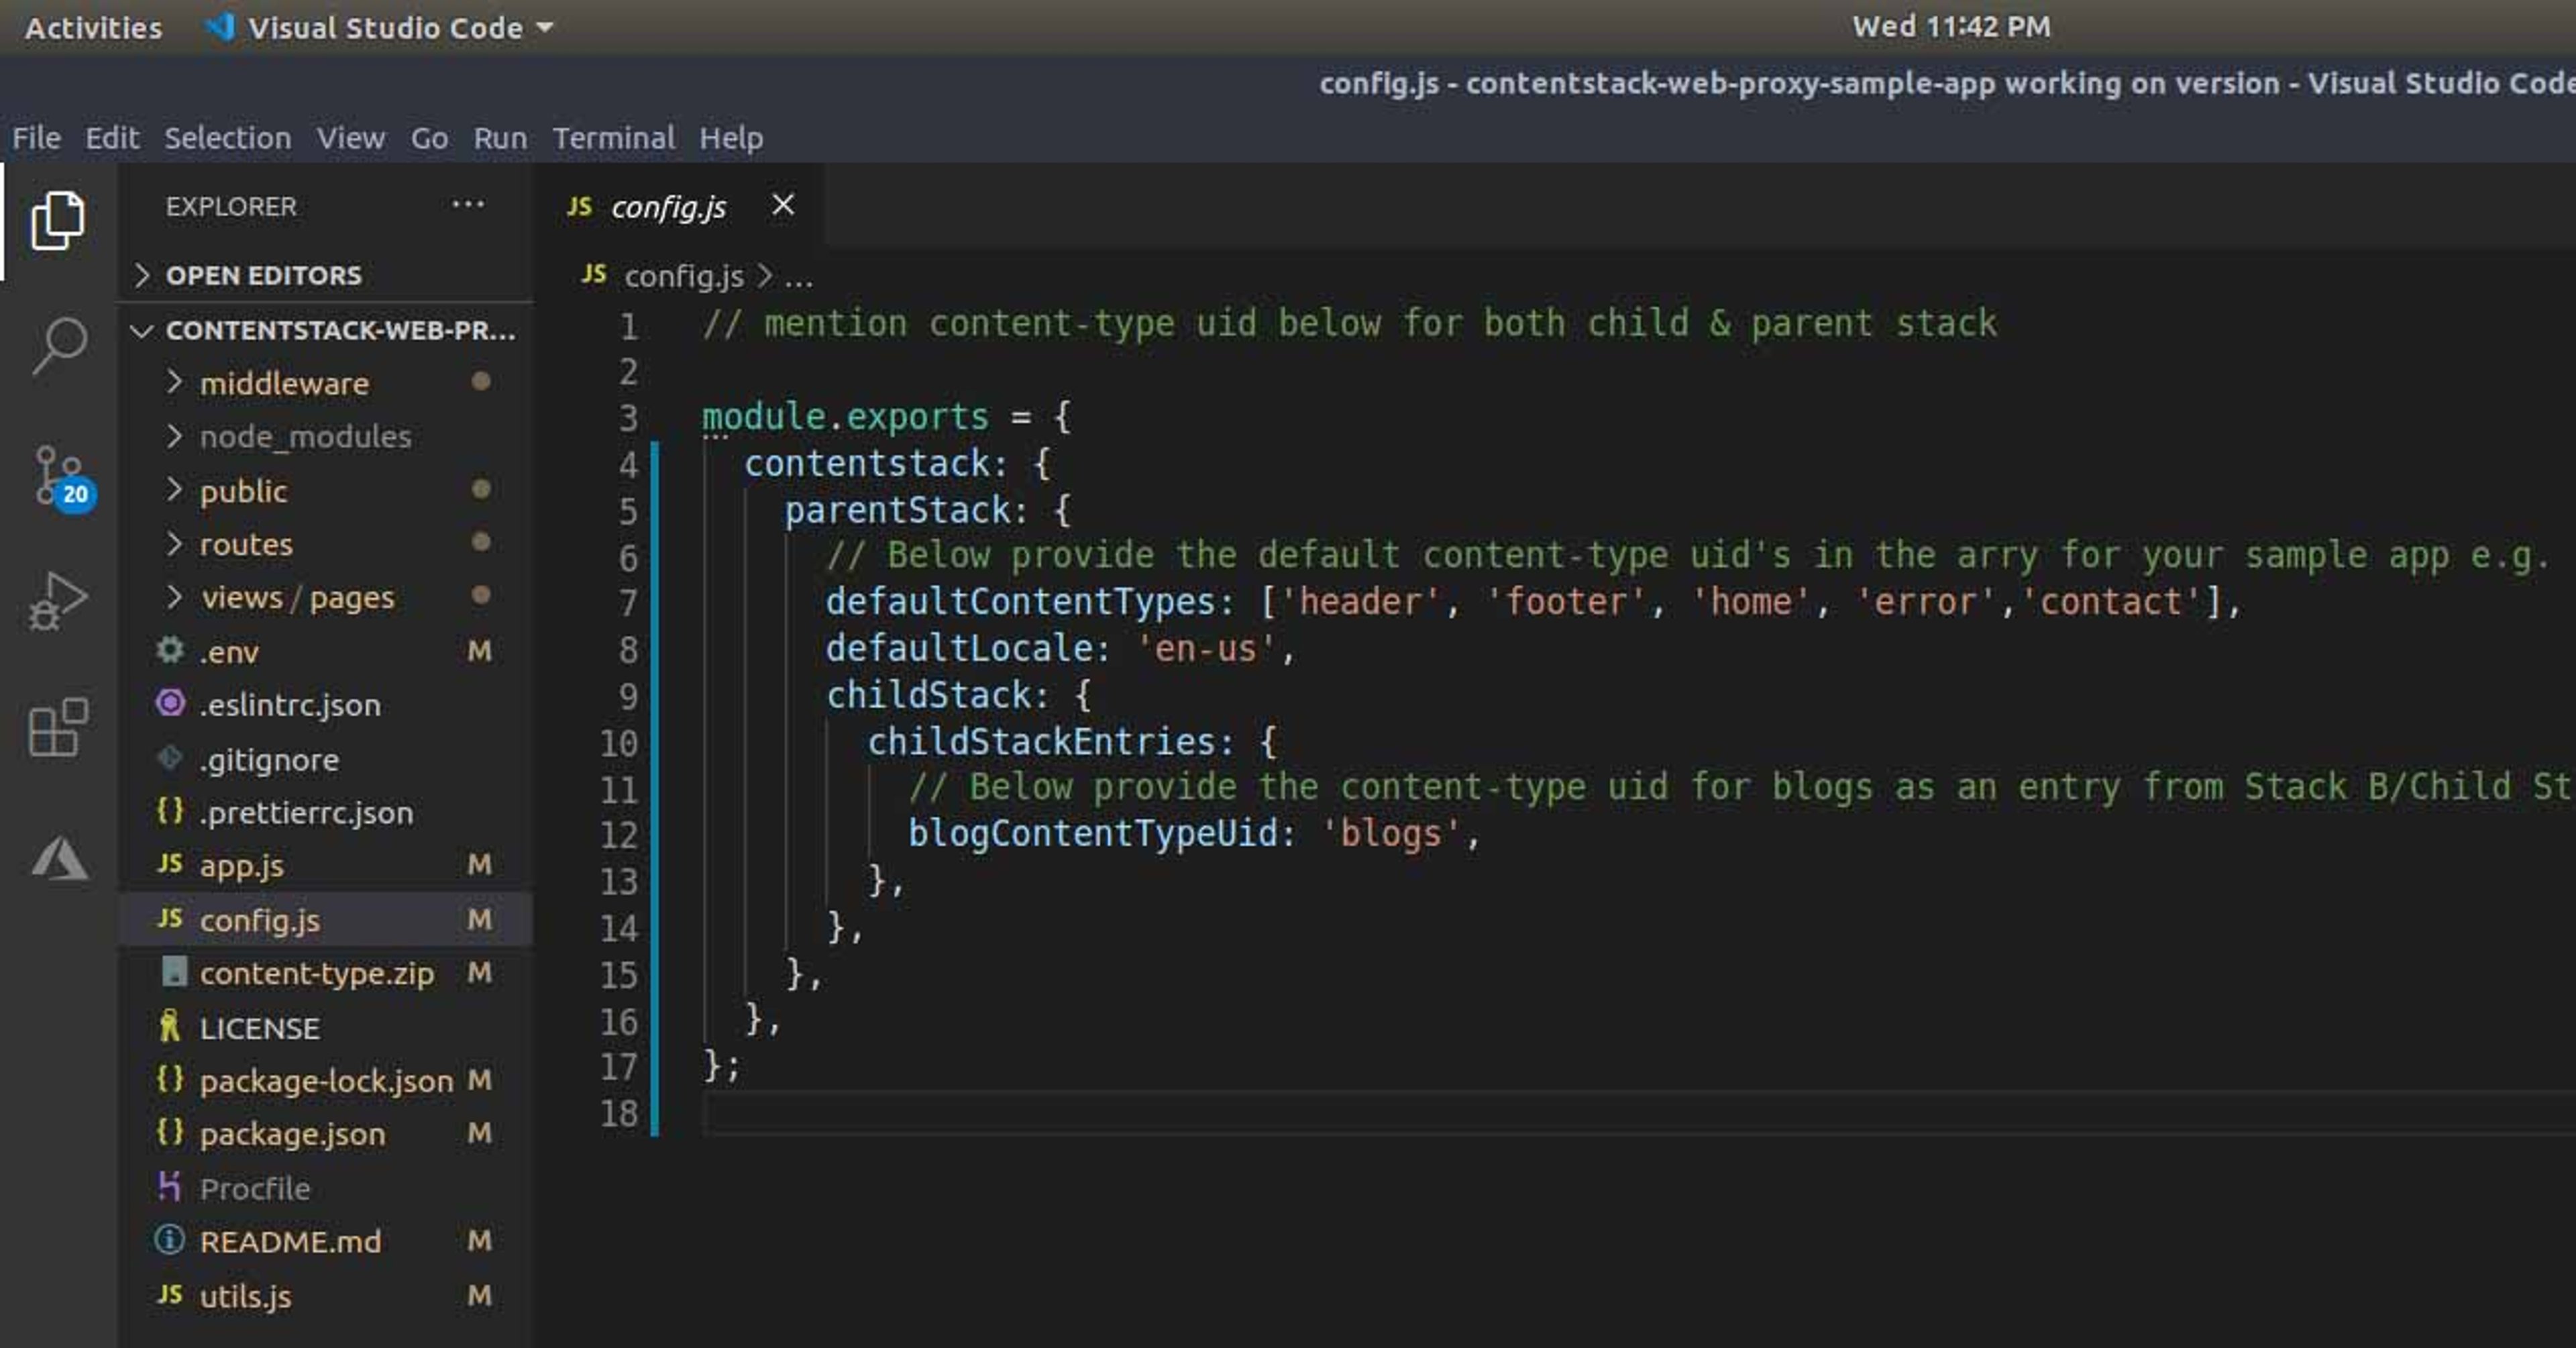
Task: Open the Go menu
Action: point(429,138)
